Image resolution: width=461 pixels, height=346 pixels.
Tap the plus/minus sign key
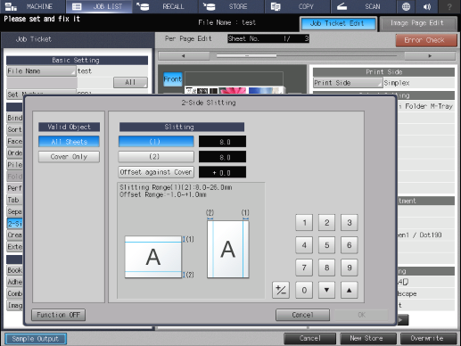click(x=281, y=290)
